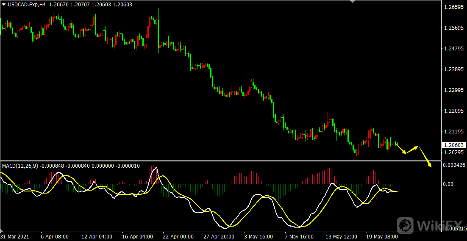Click the WikiFX logo icon

[406, 225]
